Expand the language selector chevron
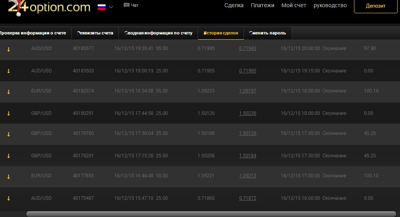This screenshot has height=217, width=400. (x=111, y=7)
